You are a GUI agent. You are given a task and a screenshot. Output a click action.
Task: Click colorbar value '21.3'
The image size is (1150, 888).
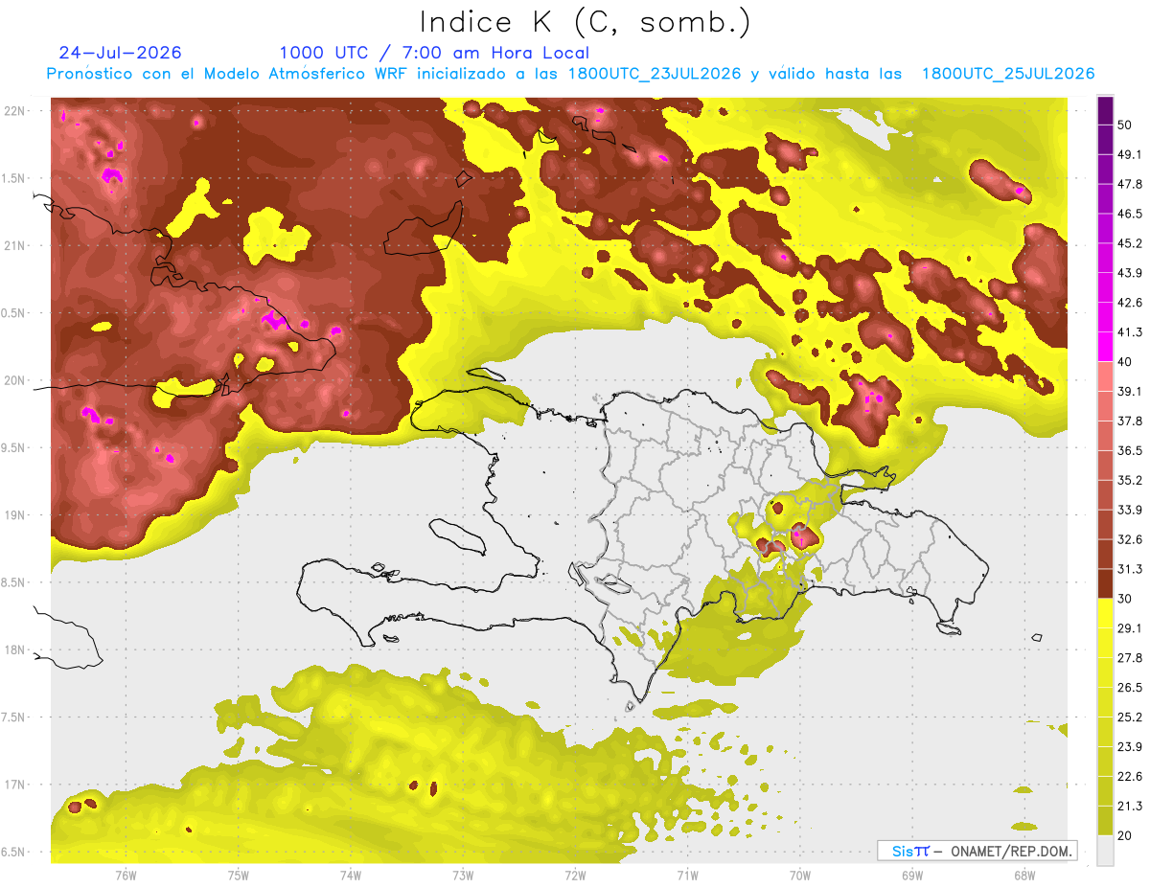[1130, 806]
